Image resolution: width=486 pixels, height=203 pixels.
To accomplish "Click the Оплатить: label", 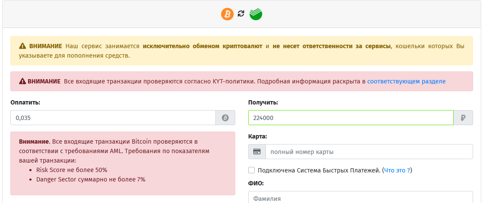I will tap(25, 103).
